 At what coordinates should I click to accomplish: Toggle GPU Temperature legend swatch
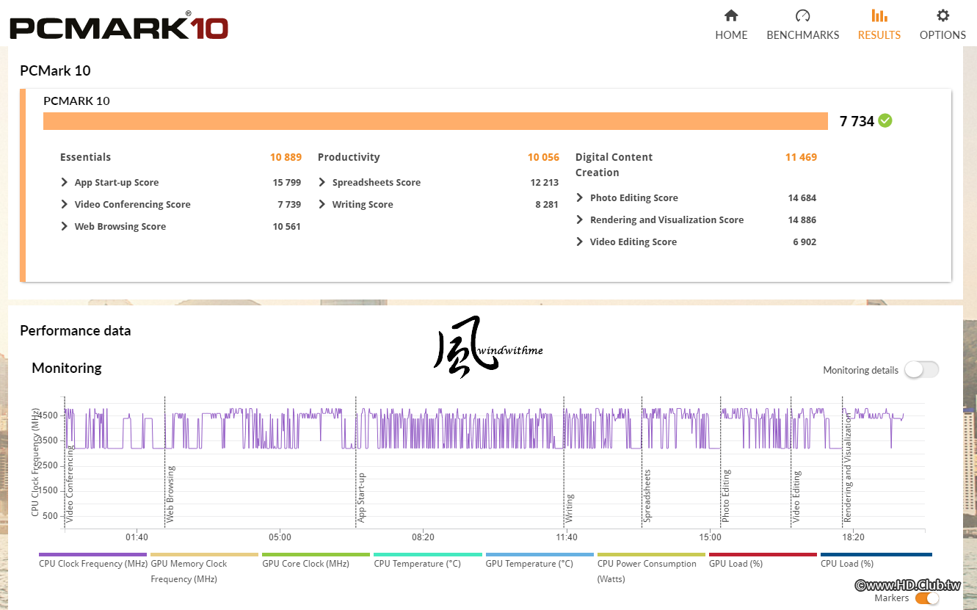tap(540, 554)
